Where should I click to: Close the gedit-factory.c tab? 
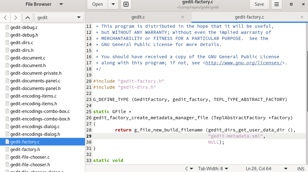[302, 17]
